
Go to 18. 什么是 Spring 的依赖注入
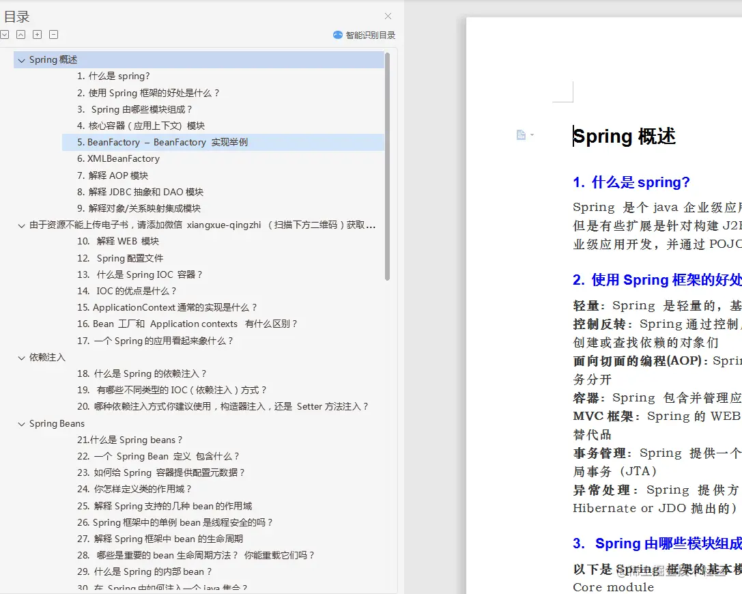(x=141, y=374)
